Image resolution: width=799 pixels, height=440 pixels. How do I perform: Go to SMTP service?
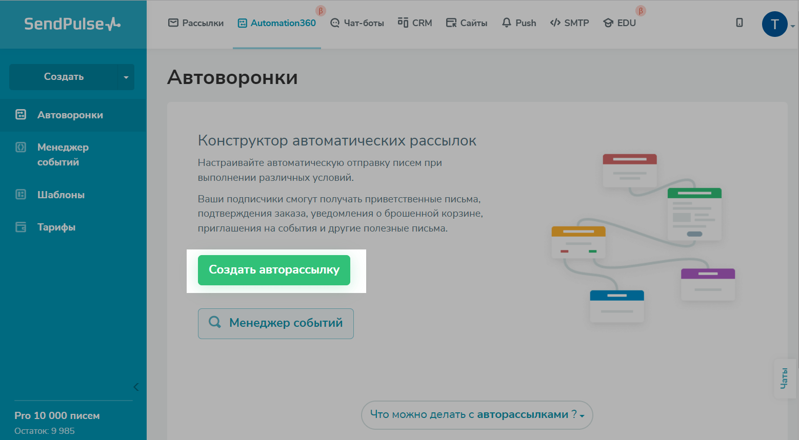coord(569,23)
